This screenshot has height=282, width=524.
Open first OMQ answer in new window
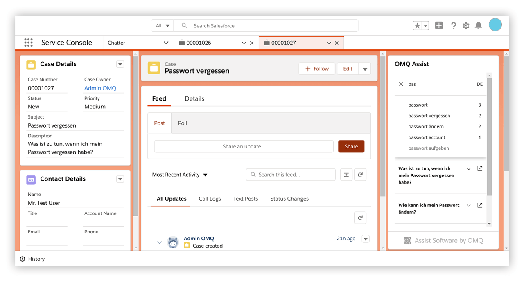[x=480, y=169]
